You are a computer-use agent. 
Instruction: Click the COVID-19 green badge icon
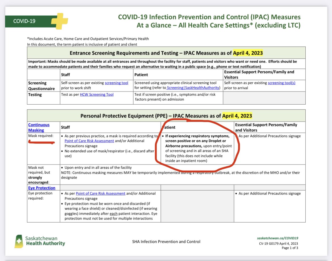[25, 21]
